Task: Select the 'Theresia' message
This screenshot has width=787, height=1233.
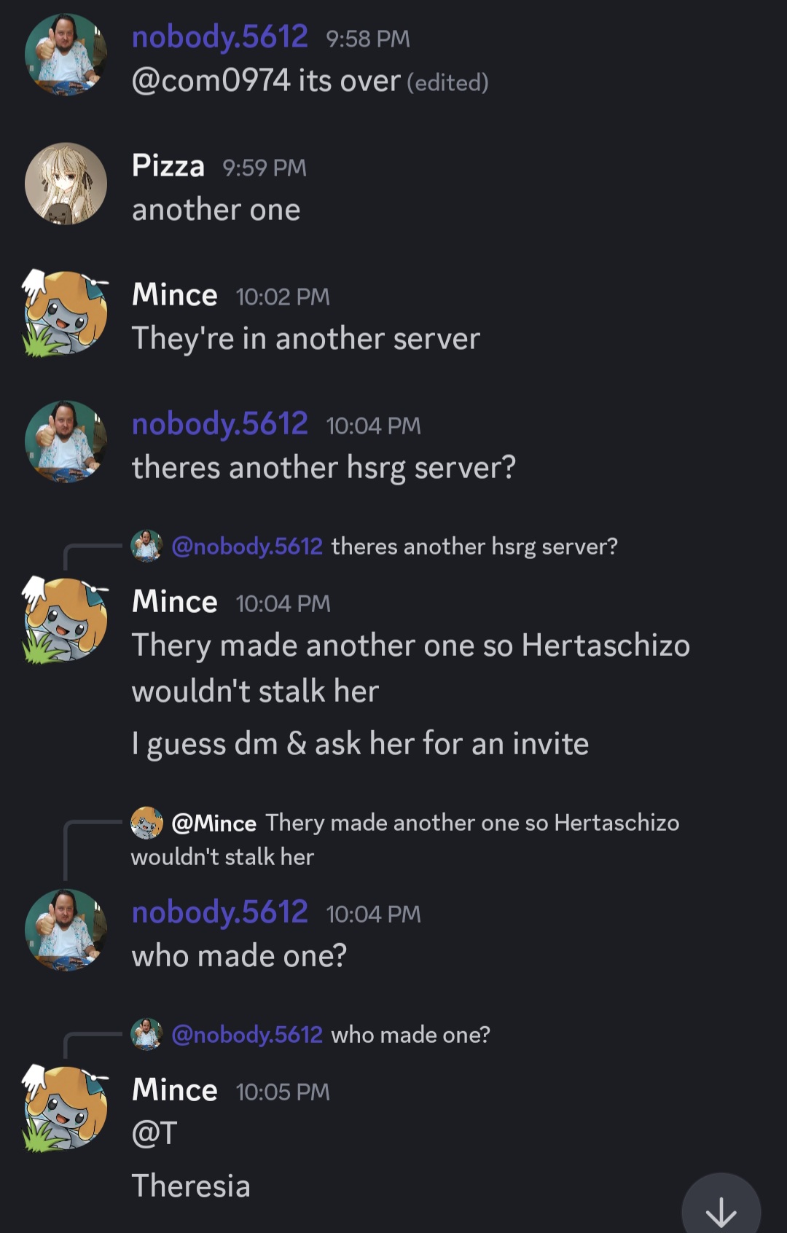Action: click(191, 1186)
